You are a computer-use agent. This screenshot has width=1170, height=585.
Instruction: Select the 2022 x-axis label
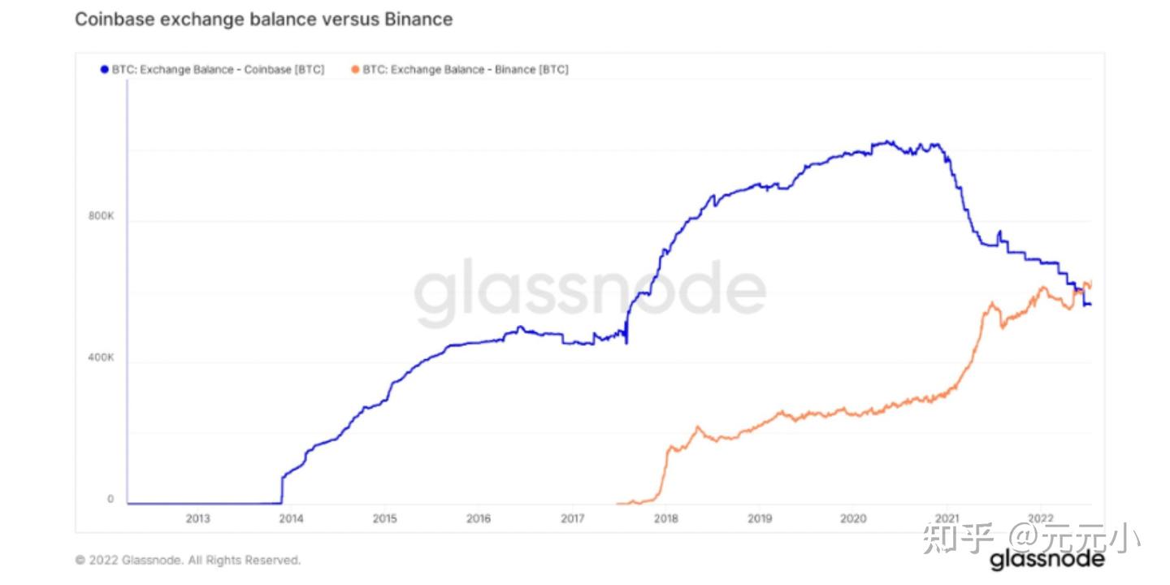click(x=1041, y=519)
